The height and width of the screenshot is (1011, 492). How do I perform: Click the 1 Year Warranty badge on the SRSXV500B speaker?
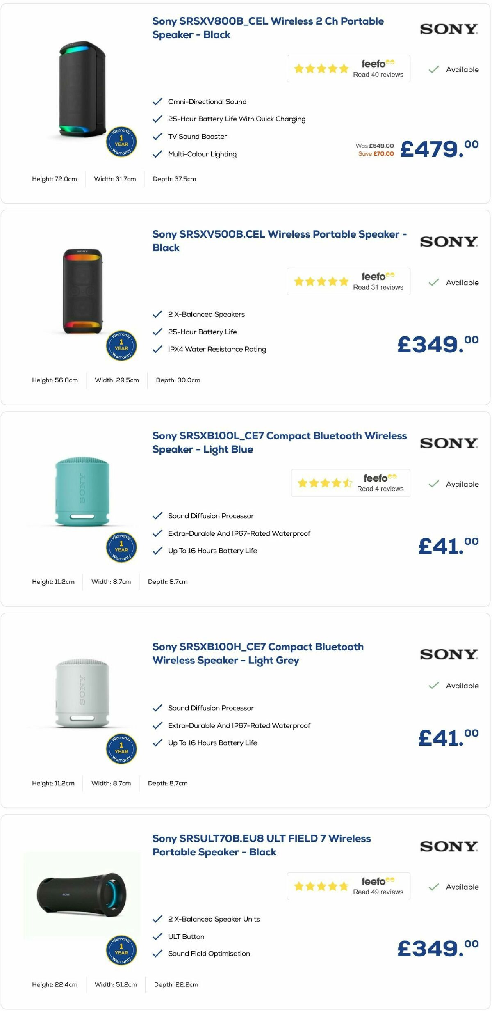pyautogui.click(x=121, y=346)
